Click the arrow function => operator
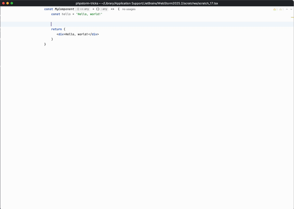 (112, 9)
